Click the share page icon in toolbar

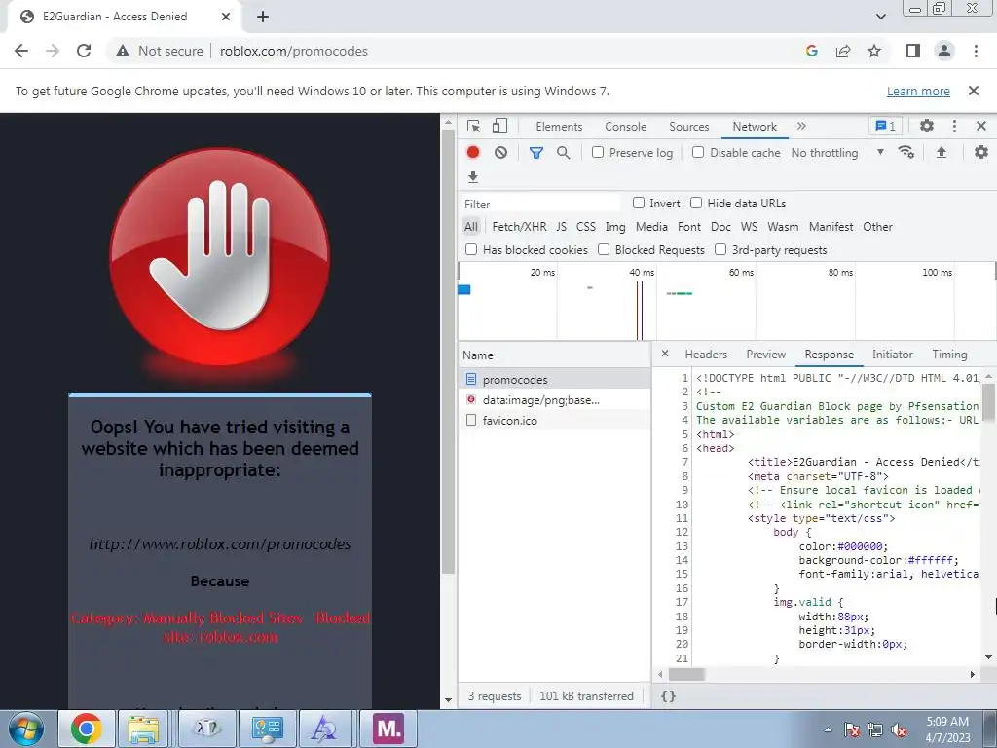point(843,51)
